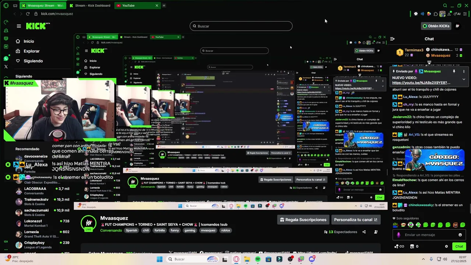Open GX Control speedometer in sidebar
The height and width of the screenshot is (265, 471).
tap(6, 22)
